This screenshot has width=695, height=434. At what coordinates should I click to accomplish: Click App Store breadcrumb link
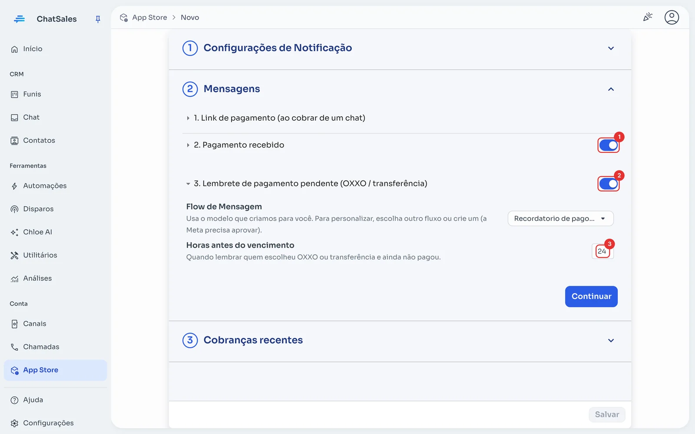point(149,17)
